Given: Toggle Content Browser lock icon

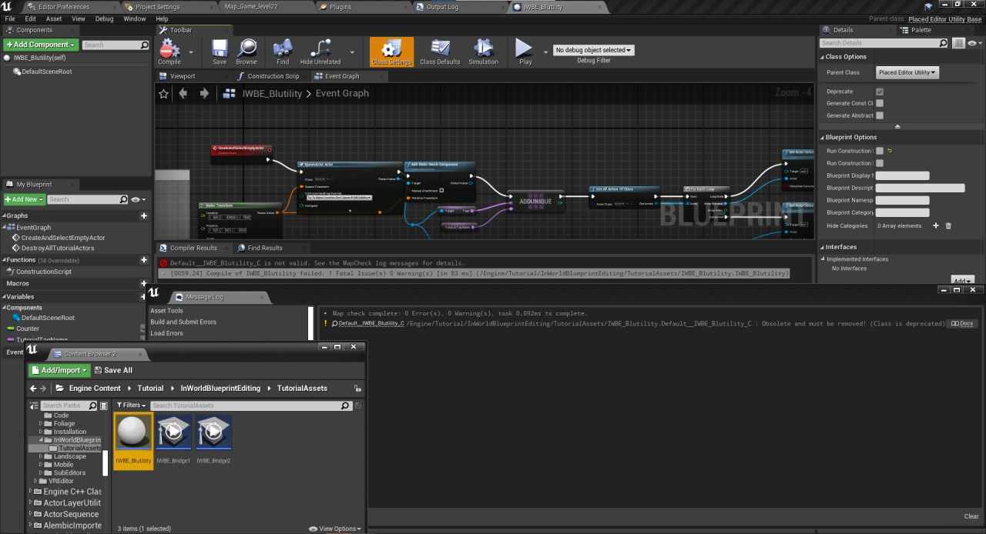Looking at the screenshot, I should tap(357, 389).
